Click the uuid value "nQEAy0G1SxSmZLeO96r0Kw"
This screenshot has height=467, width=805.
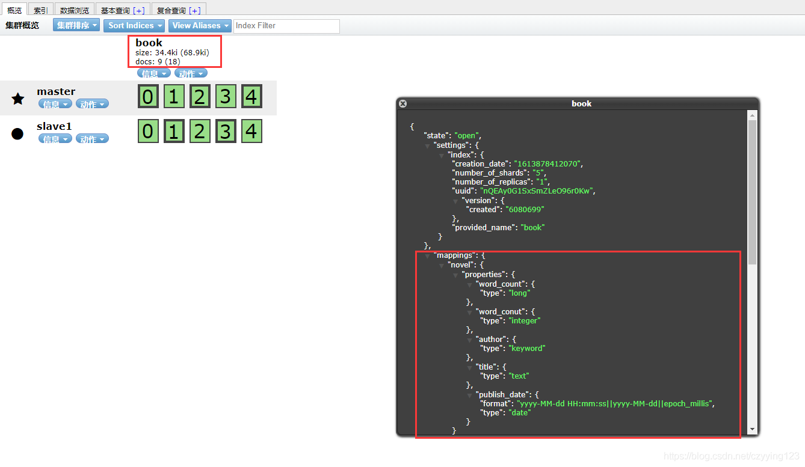tap(537, 191)
